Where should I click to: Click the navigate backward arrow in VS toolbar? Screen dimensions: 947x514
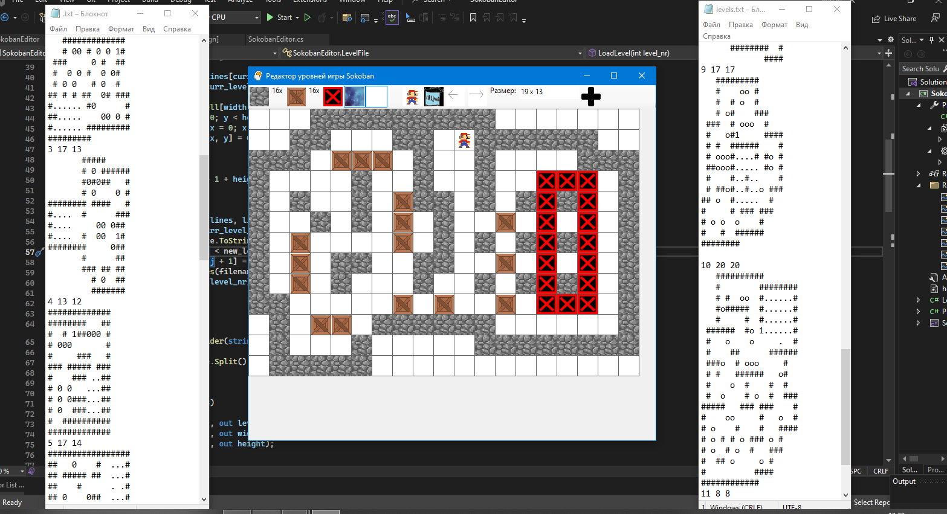(5, 18)
